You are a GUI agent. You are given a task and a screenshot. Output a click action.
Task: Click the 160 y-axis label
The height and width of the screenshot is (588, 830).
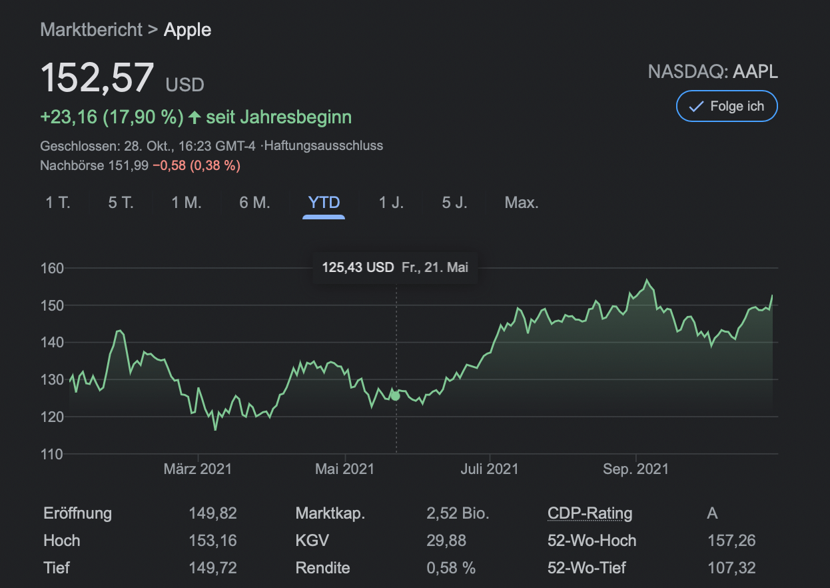click(52, 269)
